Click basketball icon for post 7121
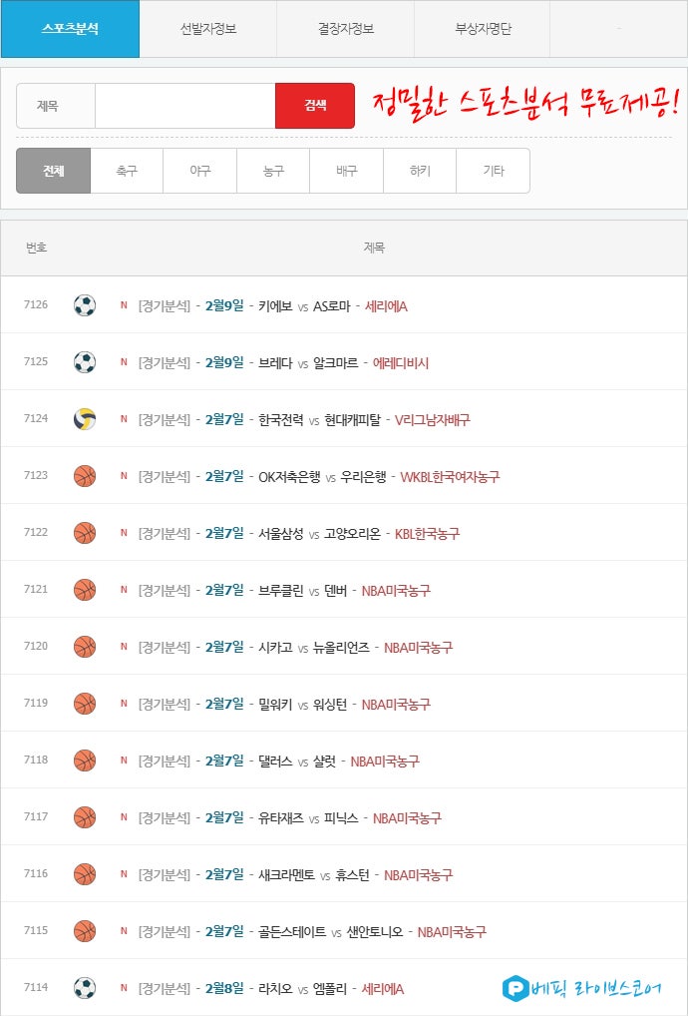 click(85, 590)
